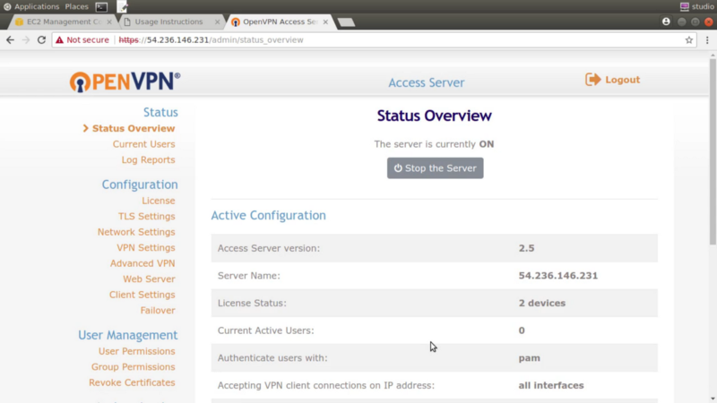Click the all interfaces value
Screen dimensions: 717x403
pyautogui.click(x=551, y=385)
